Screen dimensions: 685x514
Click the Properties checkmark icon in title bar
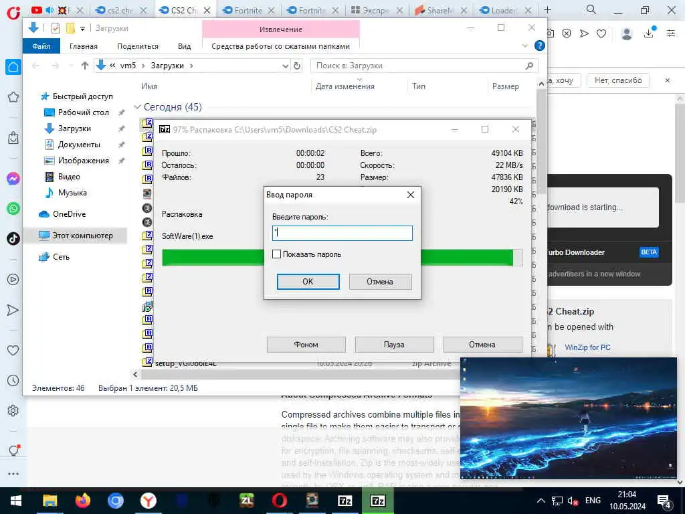[55, 28]
